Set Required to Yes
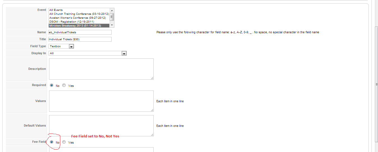378x152 pixels. [x=64, y=85]
